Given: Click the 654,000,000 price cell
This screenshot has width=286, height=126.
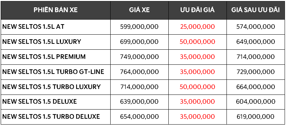Looking at the screenshot, I should click(x=139, y=117).
